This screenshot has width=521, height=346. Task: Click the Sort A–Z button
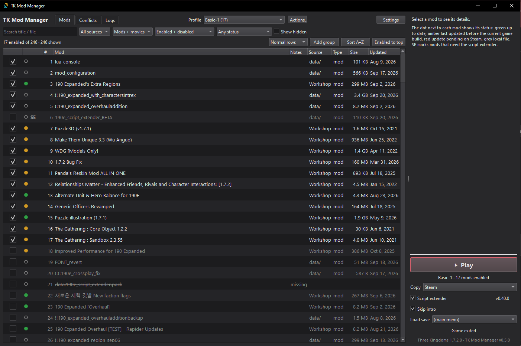(x=356, y=42)
